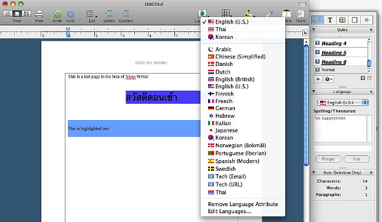Screen dimensions: 382x222
Task: Add a new style with plus button
Action: pyautogui.click(x=318, y=79)
